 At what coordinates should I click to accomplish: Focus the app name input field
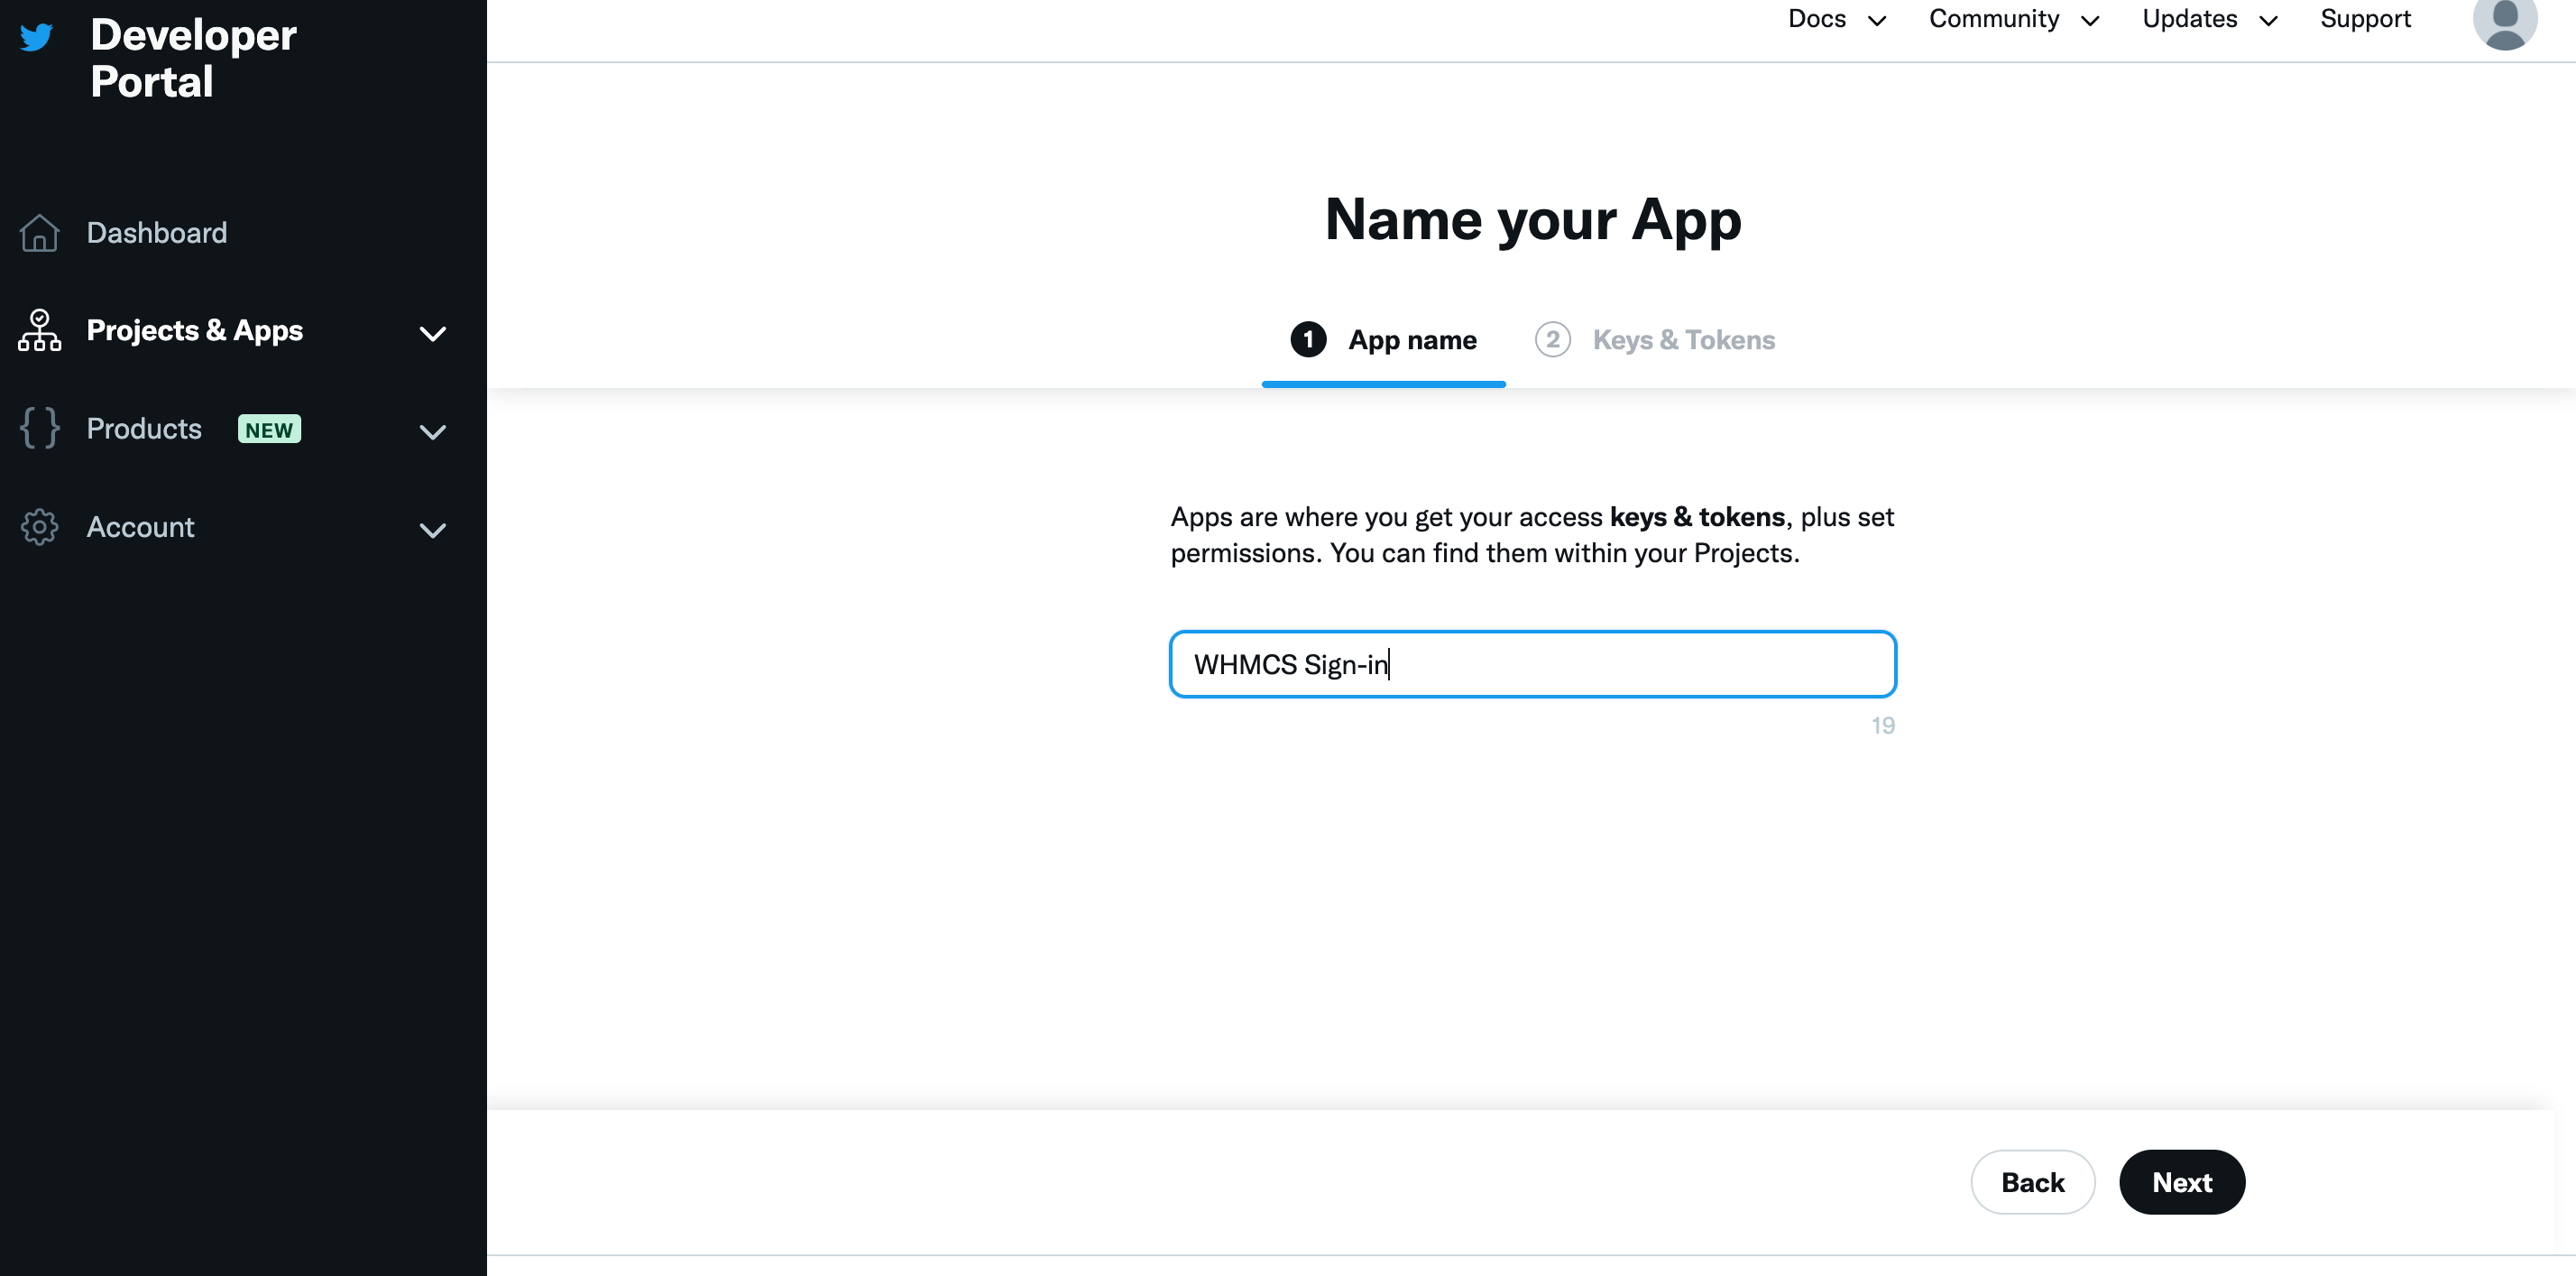point(1532,663)
